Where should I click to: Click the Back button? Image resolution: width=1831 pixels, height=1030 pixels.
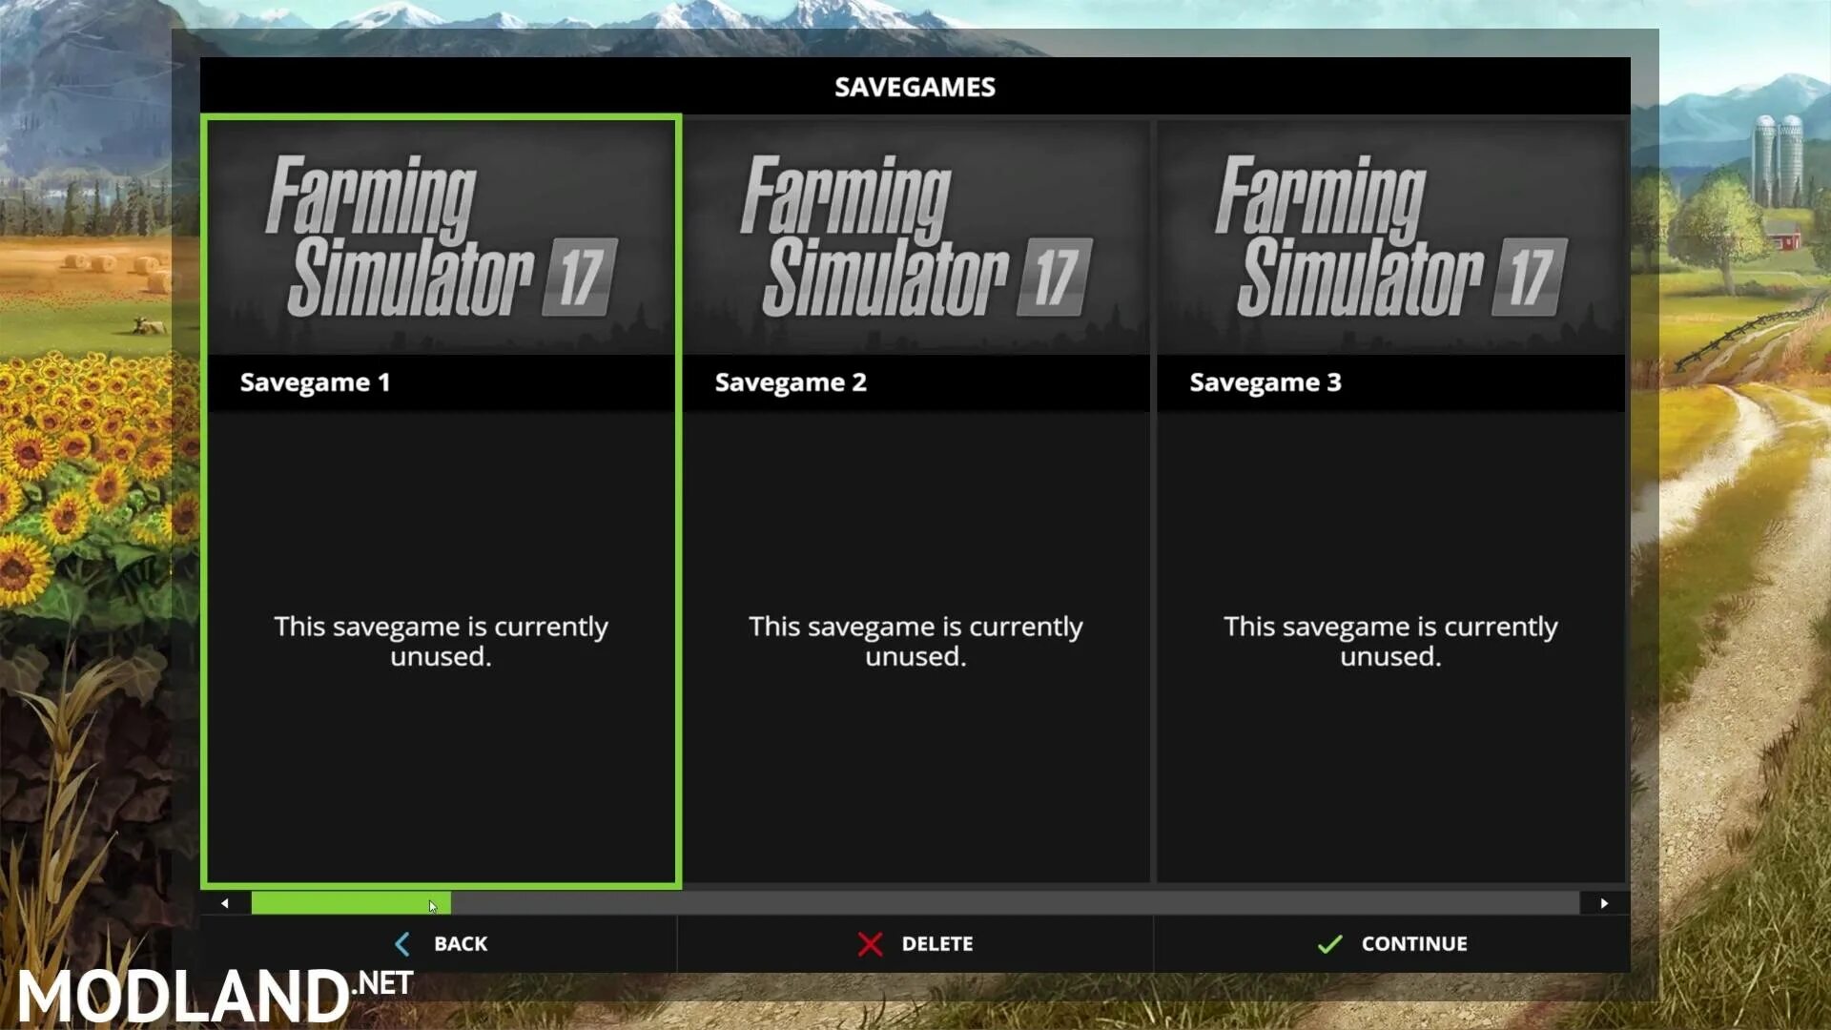(441, 943)
